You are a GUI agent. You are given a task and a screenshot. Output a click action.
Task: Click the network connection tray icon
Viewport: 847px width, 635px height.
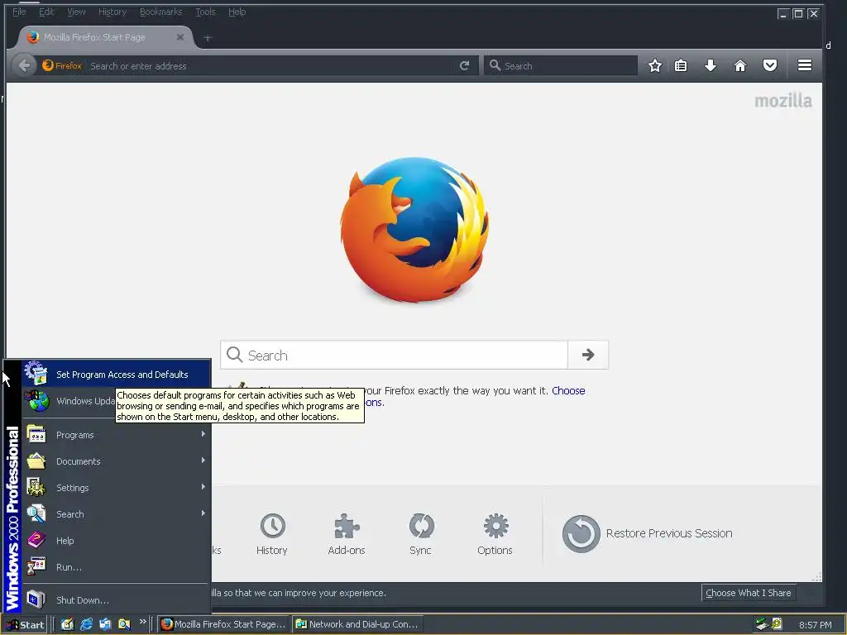(x=762, y=624)
